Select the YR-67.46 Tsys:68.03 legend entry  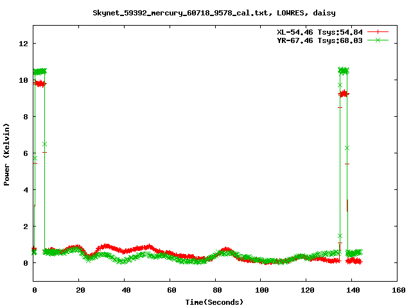(x=320, y=40)
